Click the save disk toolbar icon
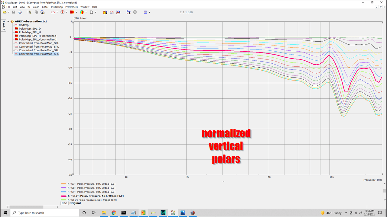 click(14, 12)
